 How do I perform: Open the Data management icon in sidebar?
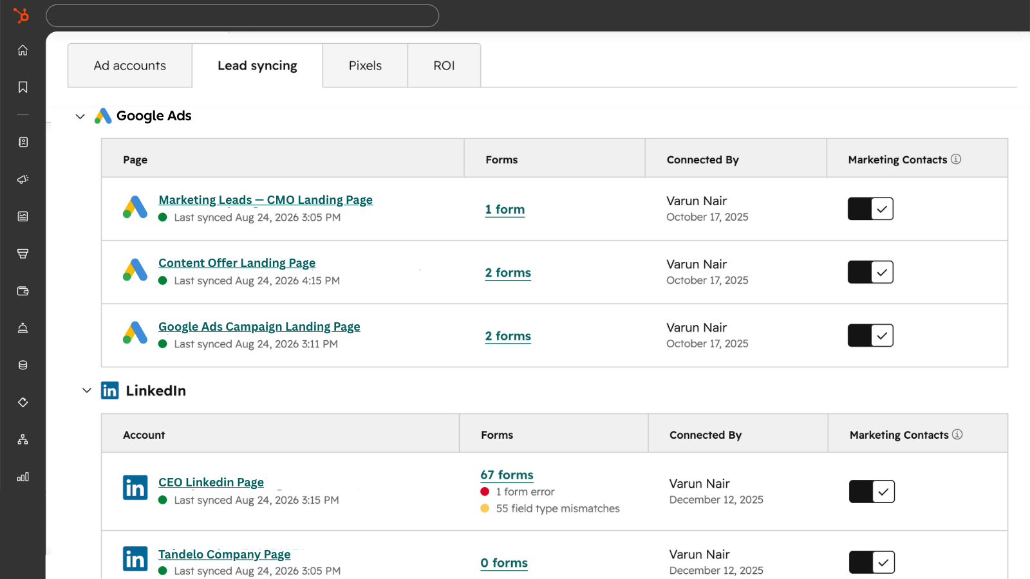click(23, 365)
